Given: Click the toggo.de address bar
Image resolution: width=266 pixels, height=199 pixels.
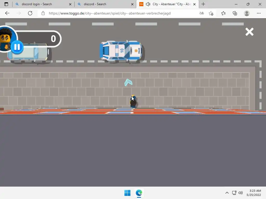Looking at the screenshot, I should point(110,13).
